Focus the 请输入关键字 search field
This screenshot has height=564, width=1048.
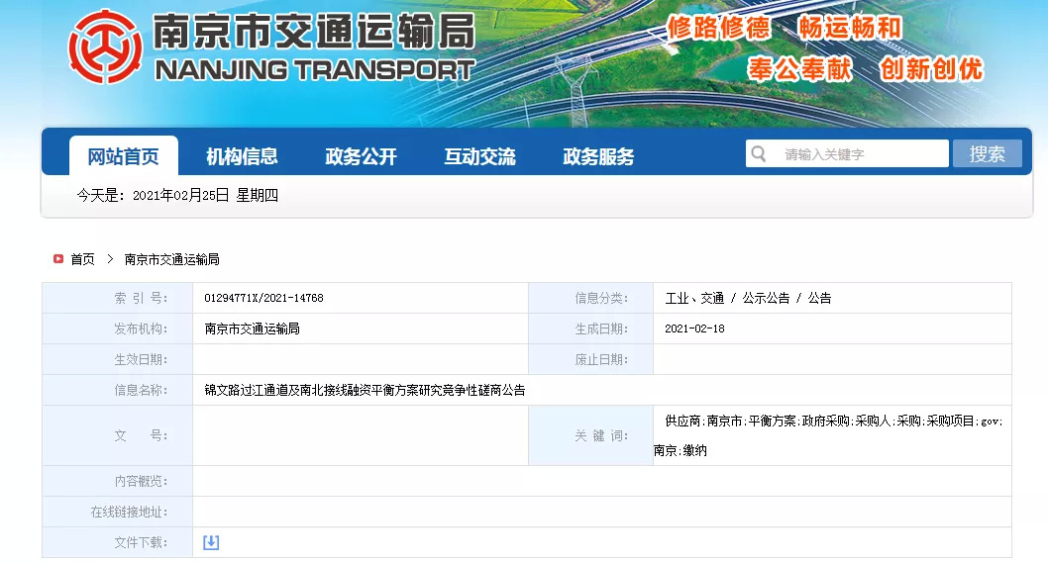click(848, 153)
